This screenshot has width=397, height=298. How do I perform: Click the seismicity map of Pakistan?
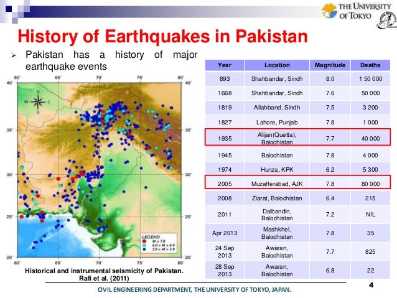[100, 170]
